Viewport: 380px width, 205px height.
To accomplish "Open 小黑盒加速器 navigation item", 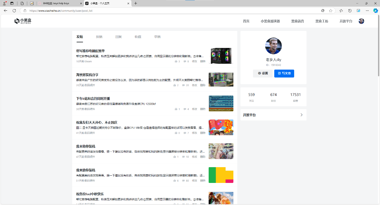I will click(x=270, y=21).
